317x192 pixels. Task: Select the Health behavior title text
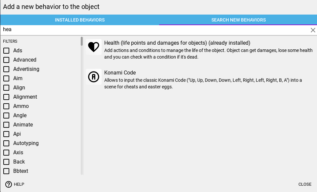pyautogui.click(x=177, y=43)
